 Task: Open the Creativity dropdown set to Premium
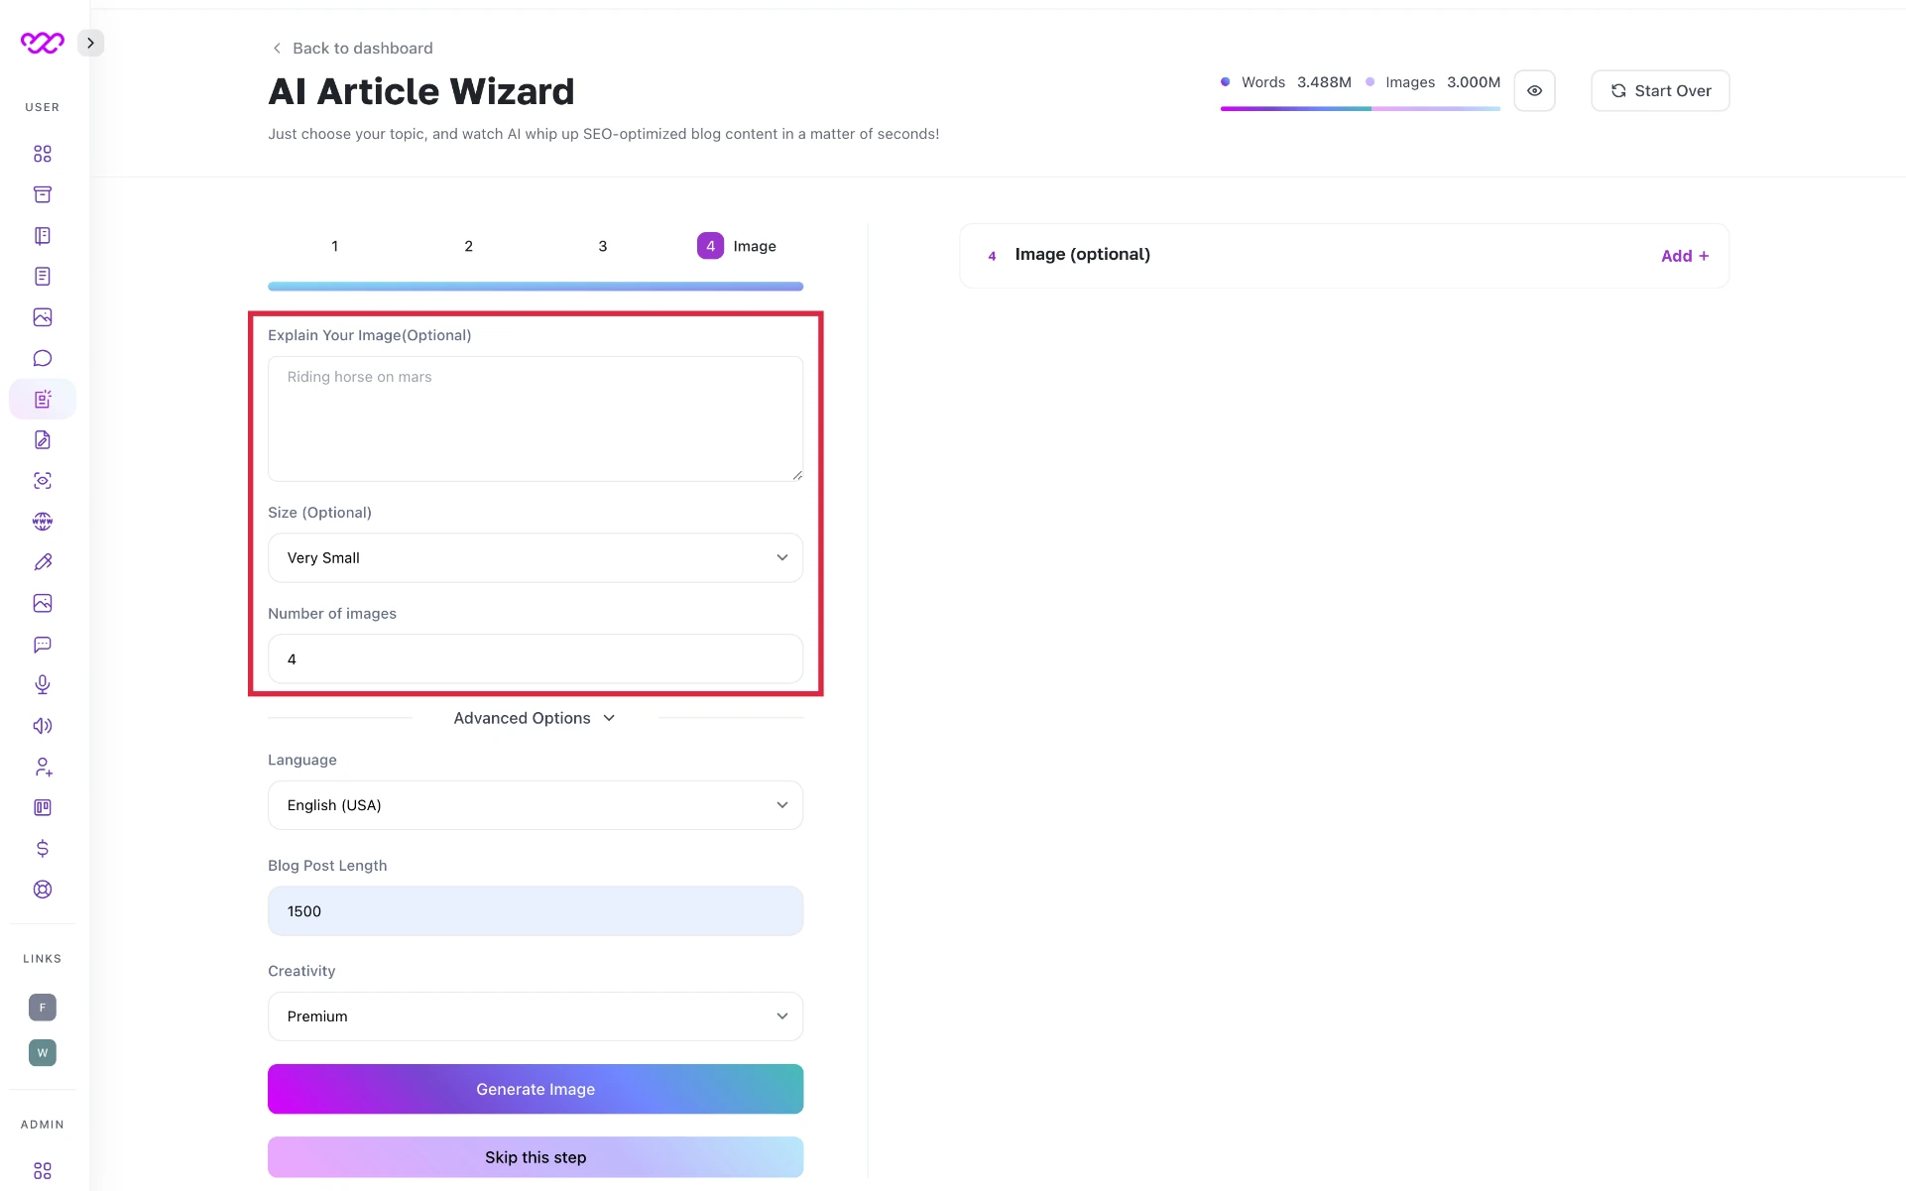(536, 1016)
